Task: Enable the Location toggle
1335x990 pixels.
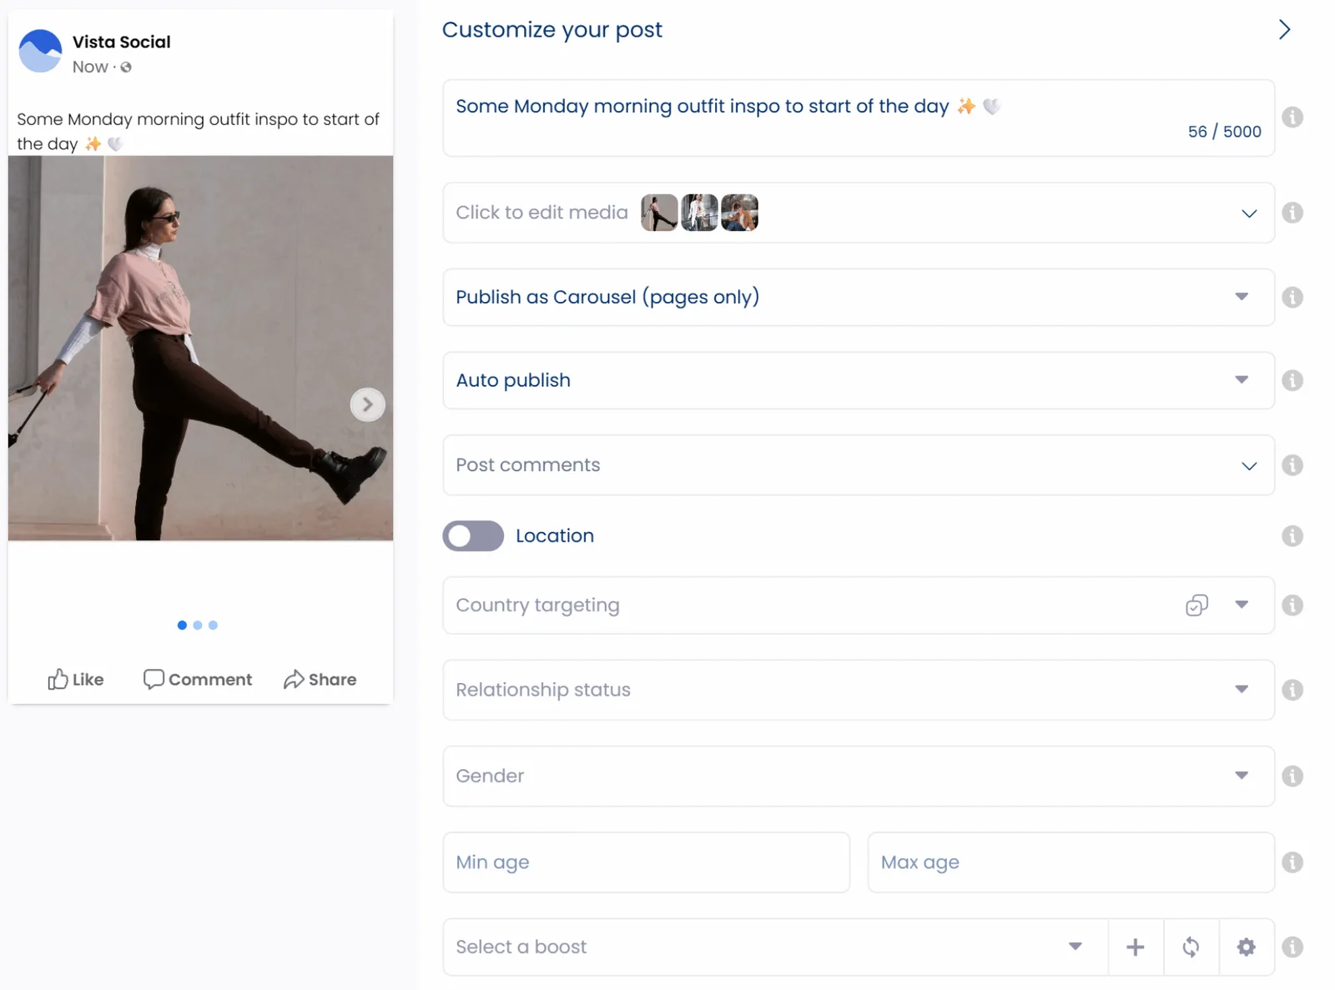Action: 473,535
